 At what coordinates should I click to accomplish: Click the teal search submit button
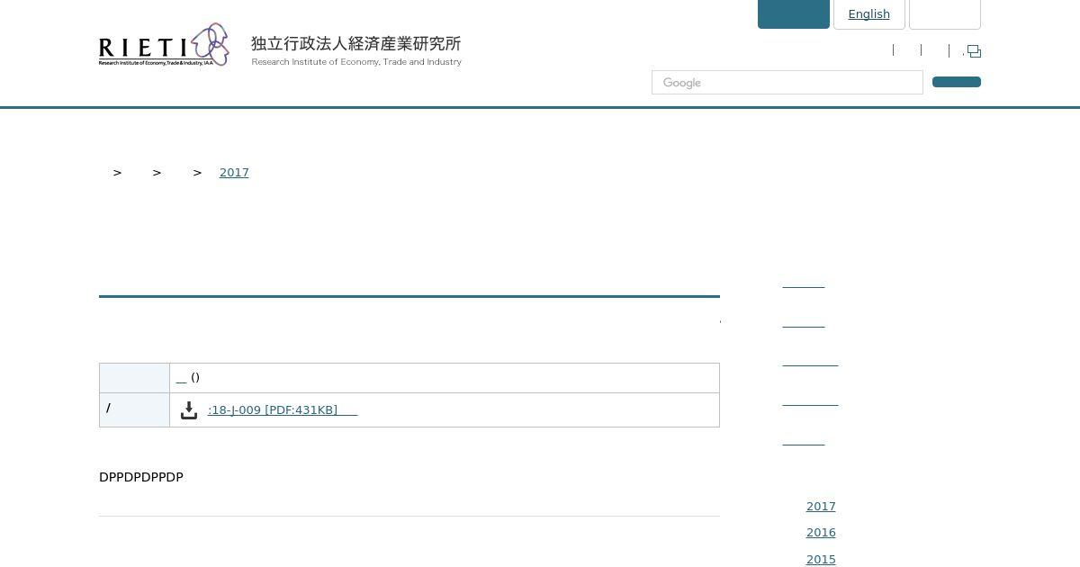pyautogui.click(x=956, y=82)
